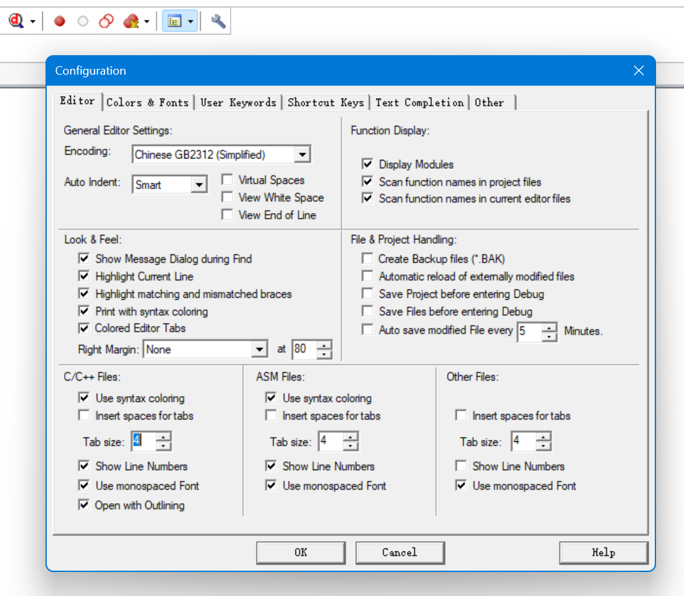The image size is (684, 596).
Task: Enable View End of Line checkbox
Action: tap(227, 214)
